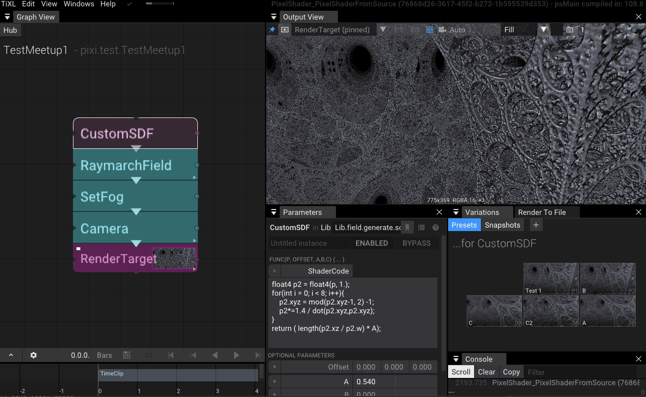
Task: Click the + button to add a variation
Action: coord(536,225)
